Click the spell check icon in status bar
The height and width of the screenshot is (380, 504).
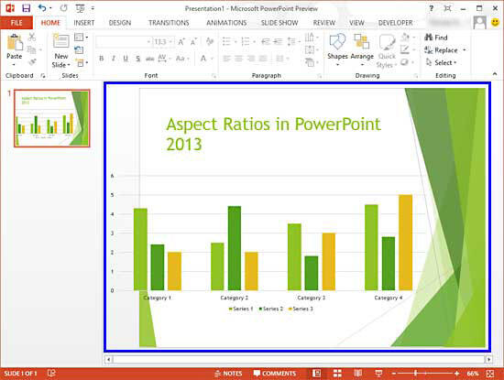51,374
